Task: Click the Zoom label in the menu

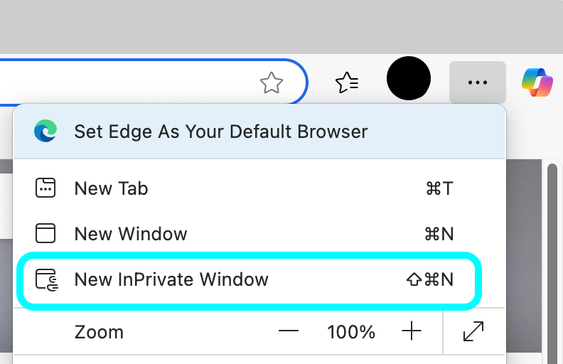Action: click(99, 332)
